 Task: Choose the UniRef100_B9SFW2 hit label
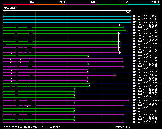pyautogui.click(x=145, y=117)
